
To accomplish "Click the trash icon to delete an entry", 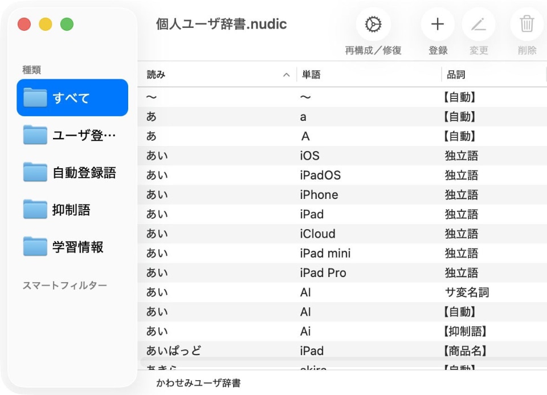I will pos(527,25).
